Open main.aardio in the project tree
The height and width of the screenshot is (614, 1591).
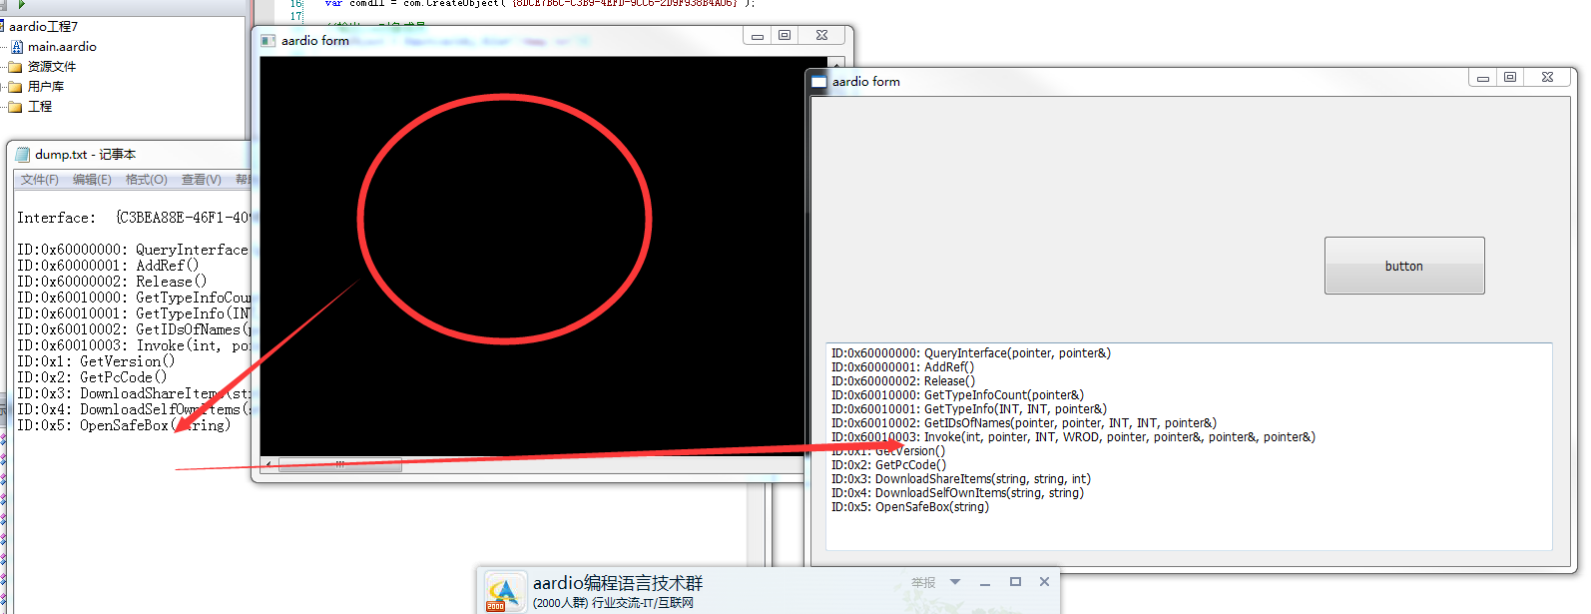62,47
